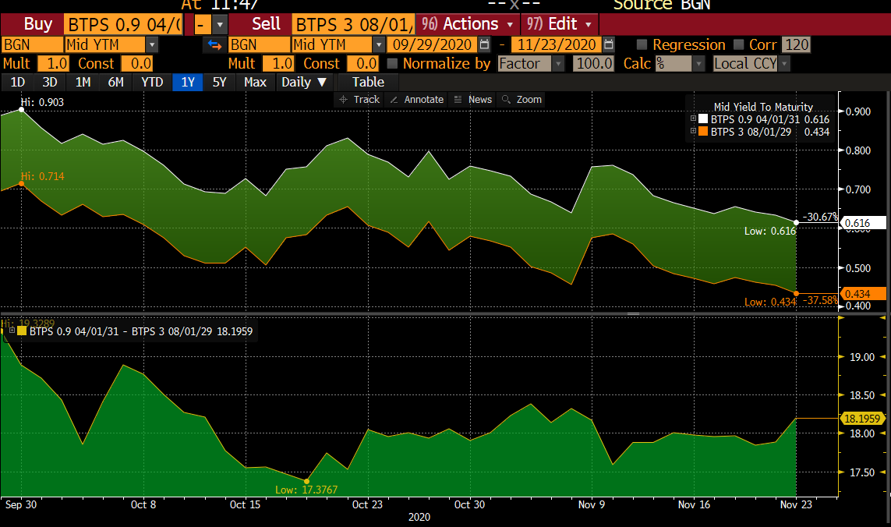
Task: Click the Hi: 0.903 marker label
Action: click(42, 102)
